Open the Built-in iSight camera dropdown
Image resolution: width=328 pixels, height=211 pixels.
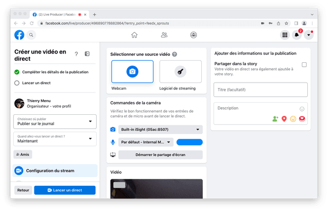[x=160, y=130]
